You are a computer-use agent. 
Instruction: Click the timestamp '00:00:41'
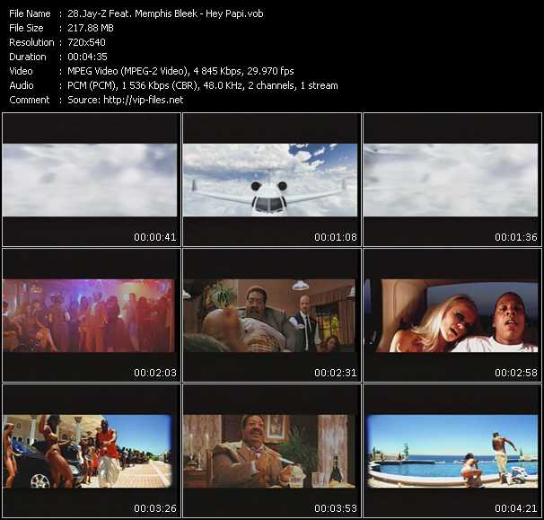[x=155, y=237]
